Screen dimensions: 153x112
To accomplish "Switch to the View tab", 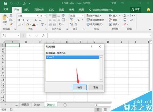I will tap(81, 10).
